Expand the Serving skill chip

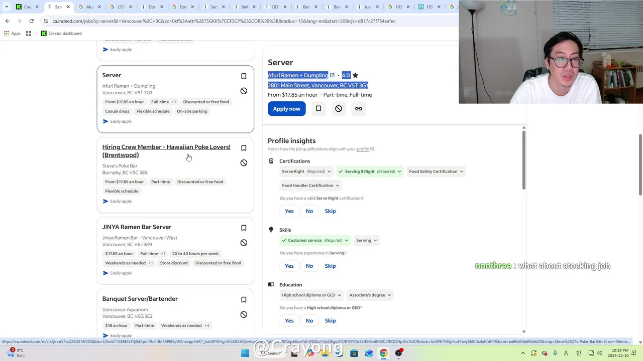367,240
